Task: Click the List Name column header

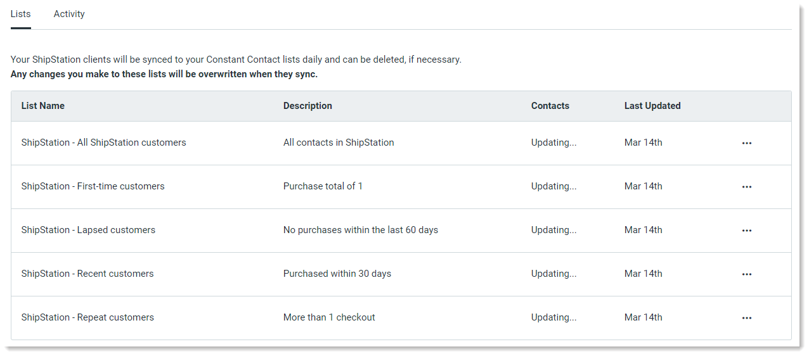Action: click(43, 106)
